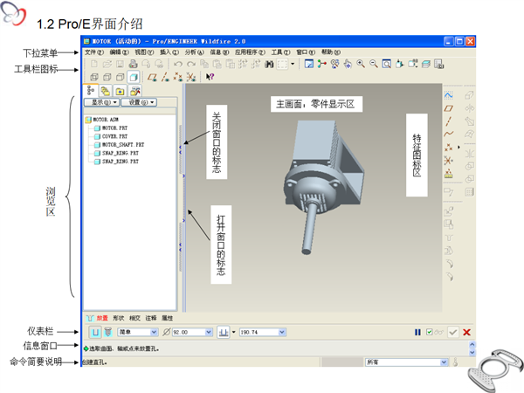Toggle datum points display icon
The width and height of the screenshot is (524, 393).
tap(178, 77)
